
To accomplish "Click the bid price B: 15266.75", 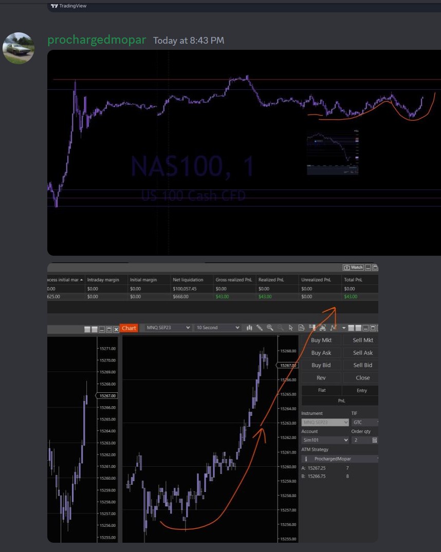I will click(314, 476).
